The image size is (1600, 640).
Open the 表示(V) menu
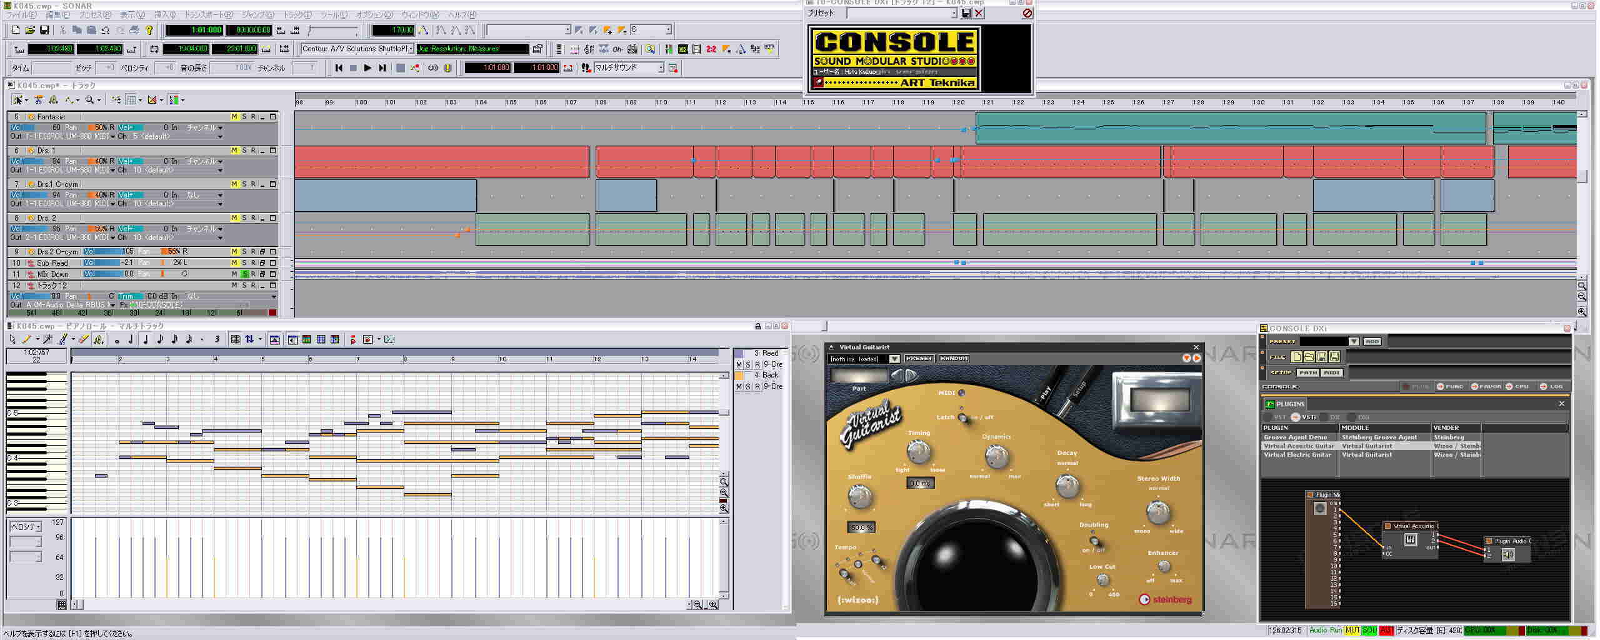pos(132,14)
